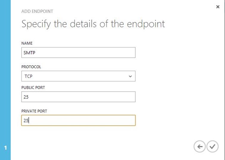Click the TCP value in Protocol box
225x160 pixels.
click(x=29, y=76)
